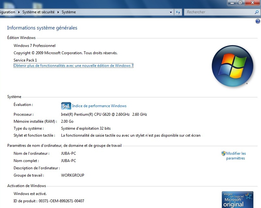The image size is (261, 208).
Task: Click the Activation de Windows section header
Action: [x=27, y=186]
